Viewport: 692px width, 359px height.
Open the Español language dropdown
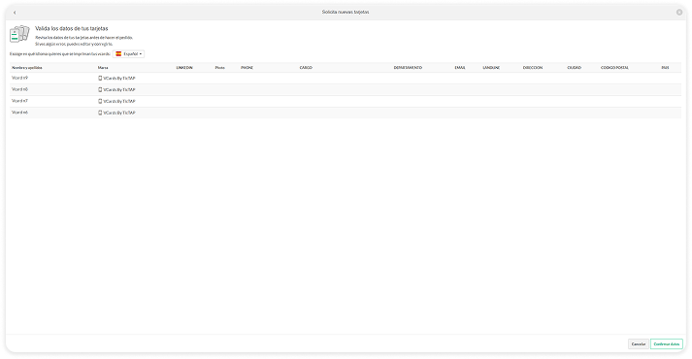click(128, 53)
